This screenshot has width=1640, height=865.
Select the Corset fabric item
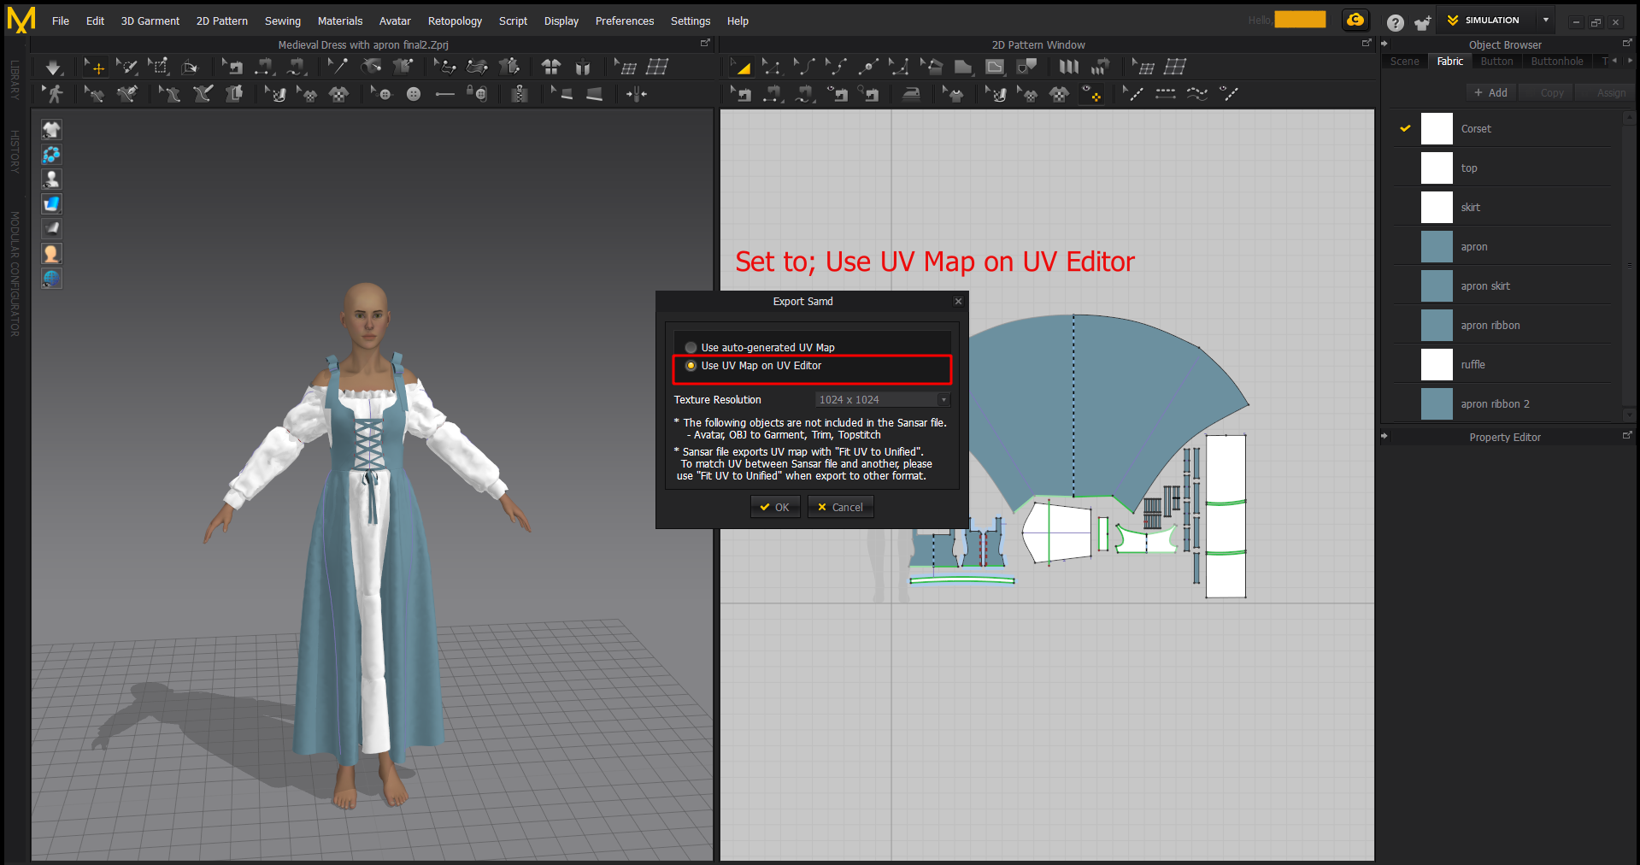pyautogui.click(x=1476, y=129)
